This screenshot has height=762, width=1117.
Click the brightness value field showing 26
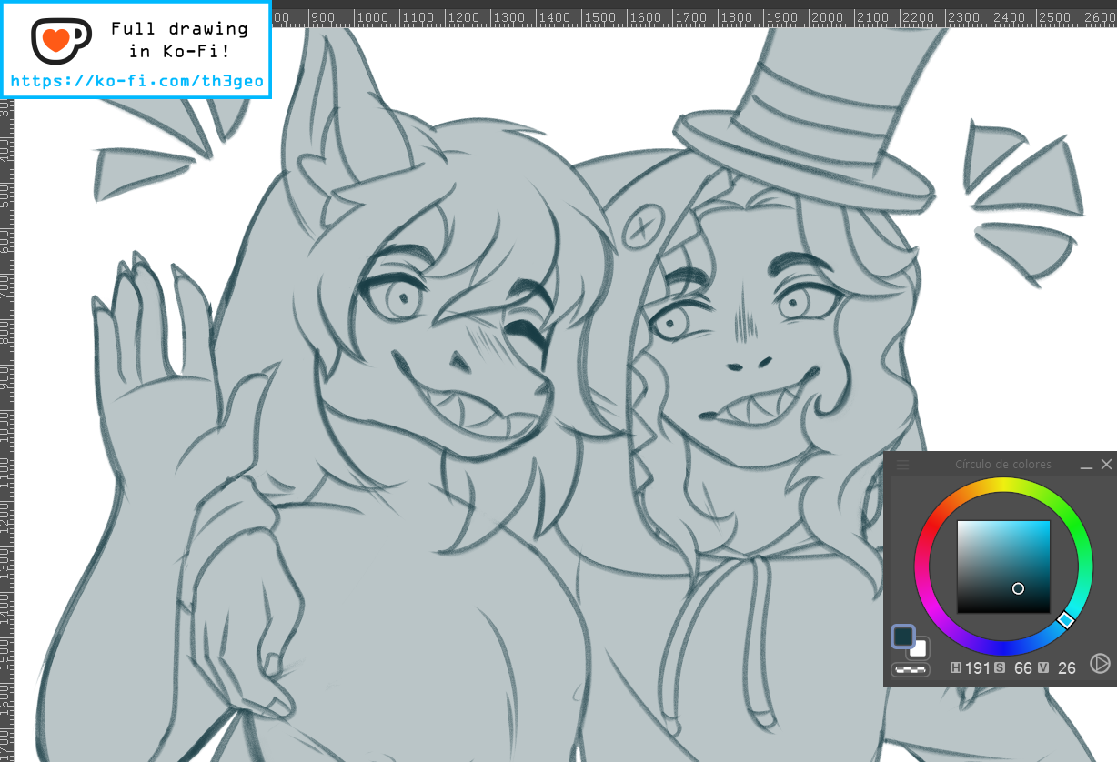coord(1066,667)
